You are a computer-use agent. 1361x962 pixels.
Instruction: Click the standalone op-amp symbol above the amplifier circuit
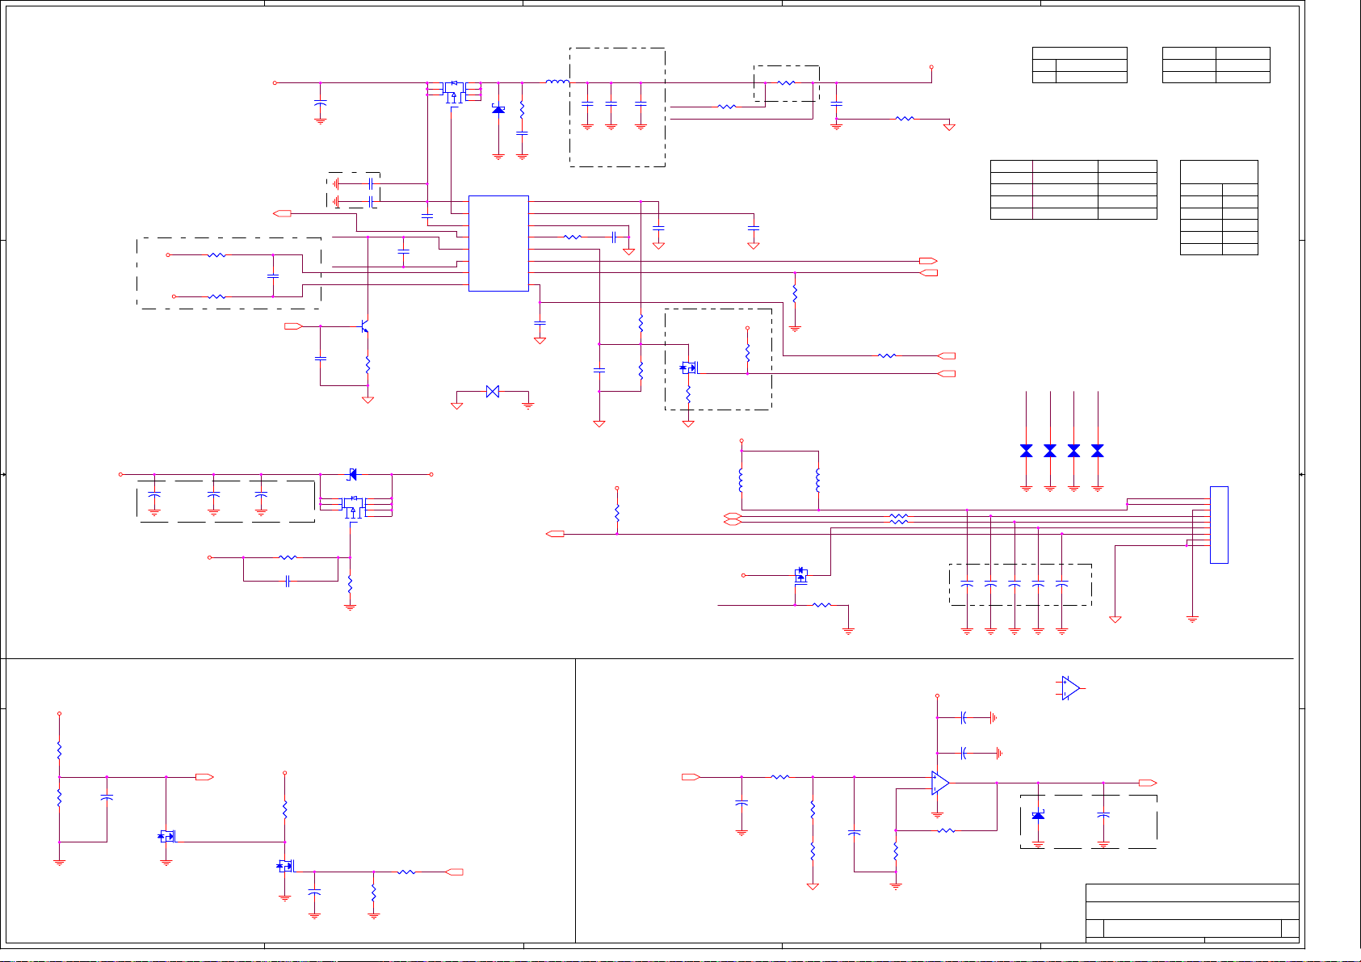(x=1071, y=688)
